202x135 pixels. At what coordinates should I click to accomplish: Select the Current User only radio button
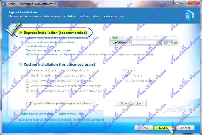126,81
